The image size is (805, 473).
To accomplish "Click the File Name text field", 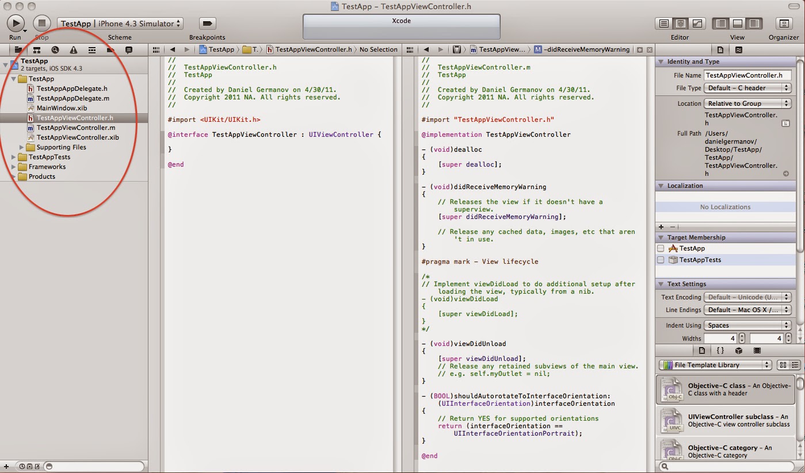I will 747,75.
